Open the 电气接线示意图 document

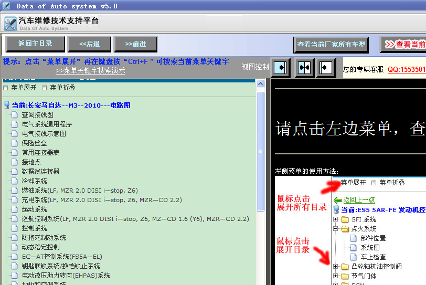44,134
